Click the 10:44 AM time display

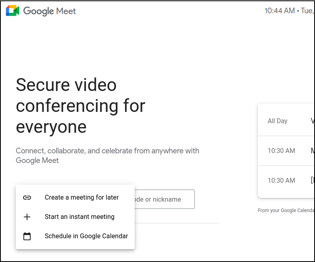pyautogui.click(x=280, y=11)
